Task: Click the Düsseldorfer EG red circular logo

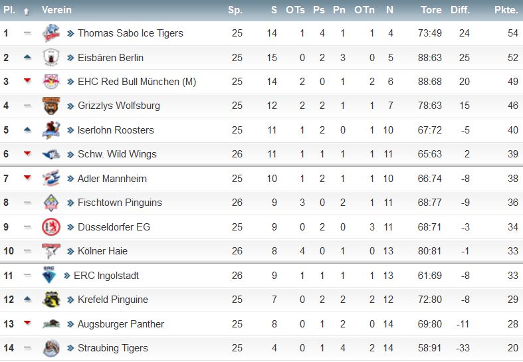Action: click(51, 227)
